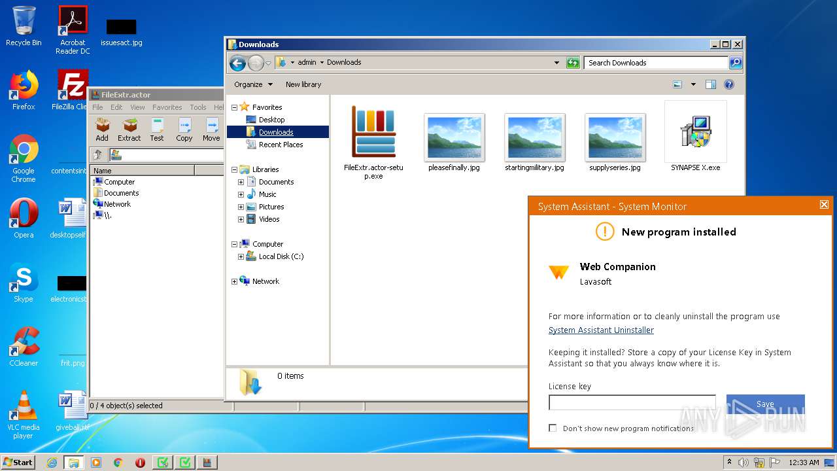
Task: Open Tools menu in FileExtr.actor
Action: 198,107
